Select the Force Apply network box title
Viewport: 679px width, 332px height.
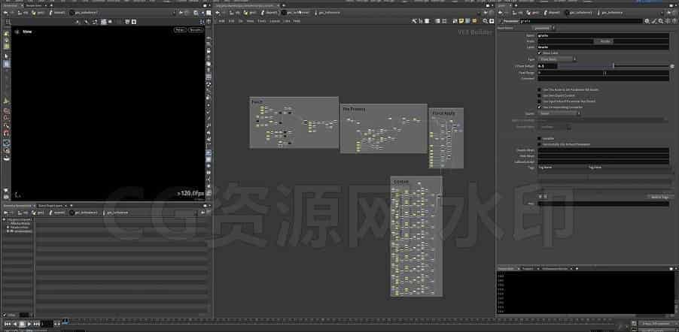[444, 113]
